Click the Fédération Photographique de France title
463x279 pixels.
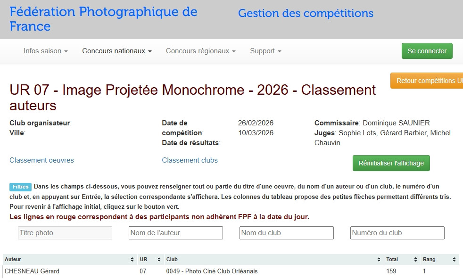pyautogui.click(x=103, y=19)
